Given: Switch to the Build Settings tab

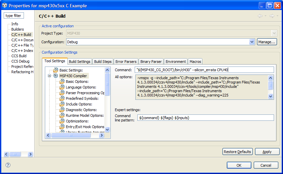Looking at the screenshot, I should pyautogui.click(x=79, y=62).
